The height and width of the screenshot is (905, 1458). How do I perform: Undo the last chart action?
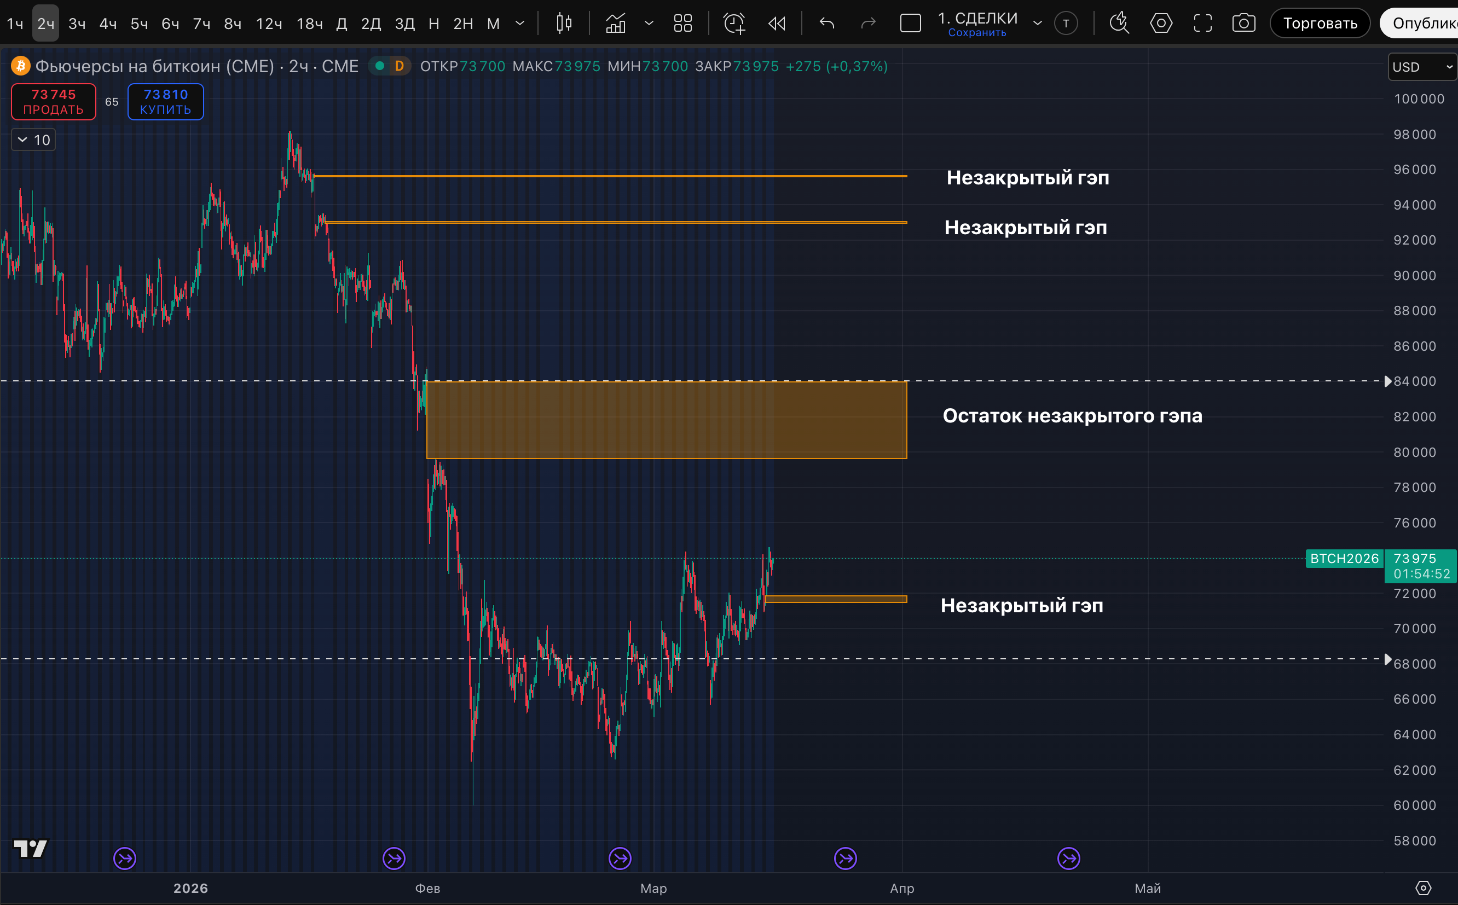point(826,24)
